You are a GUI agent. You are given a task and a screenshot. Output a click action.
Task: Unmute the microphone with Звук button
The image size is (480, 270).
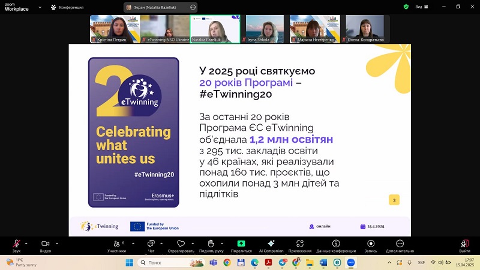(16, 246)
